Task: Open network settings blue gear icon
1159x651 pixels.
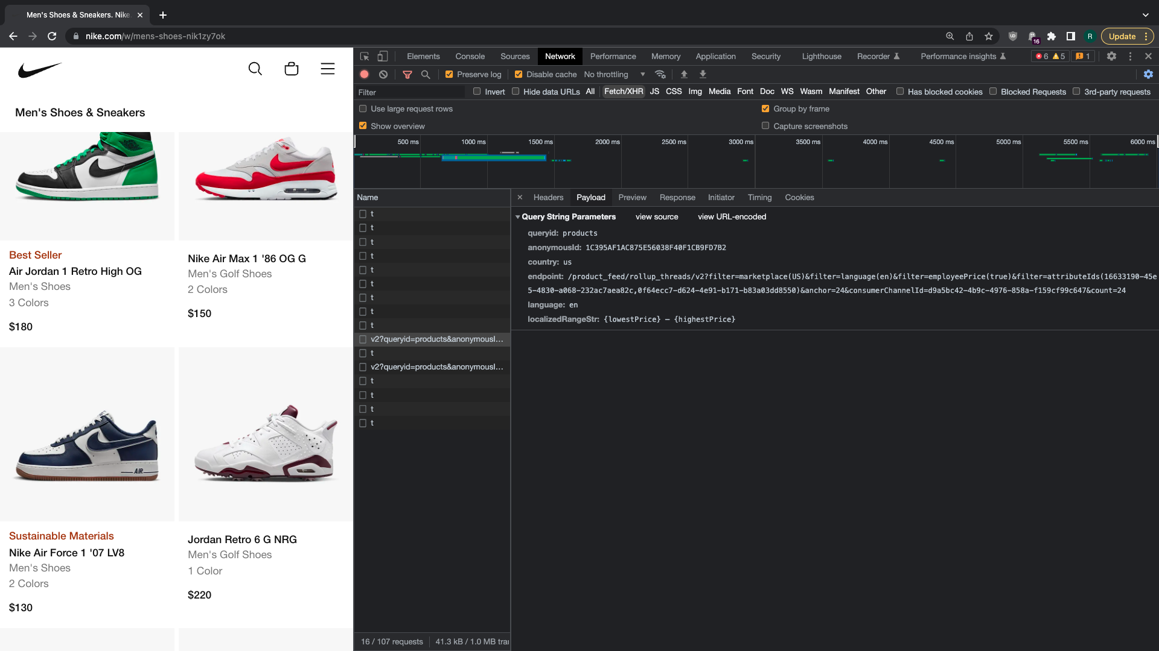Action: 1148,74
